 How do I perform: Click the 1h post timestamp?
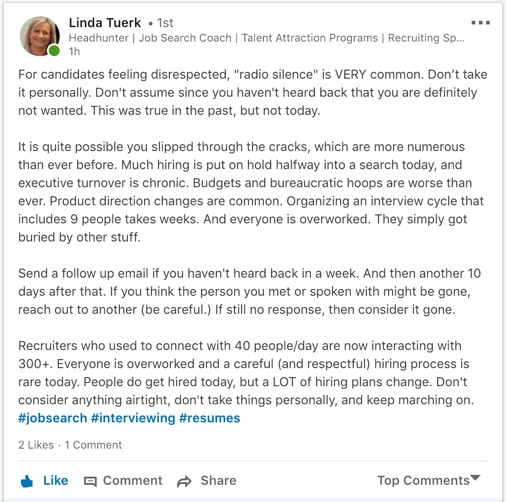click(x=75, y=52)
